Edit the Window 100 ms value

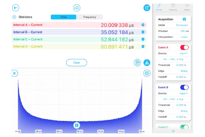click(x=184, y=31)
